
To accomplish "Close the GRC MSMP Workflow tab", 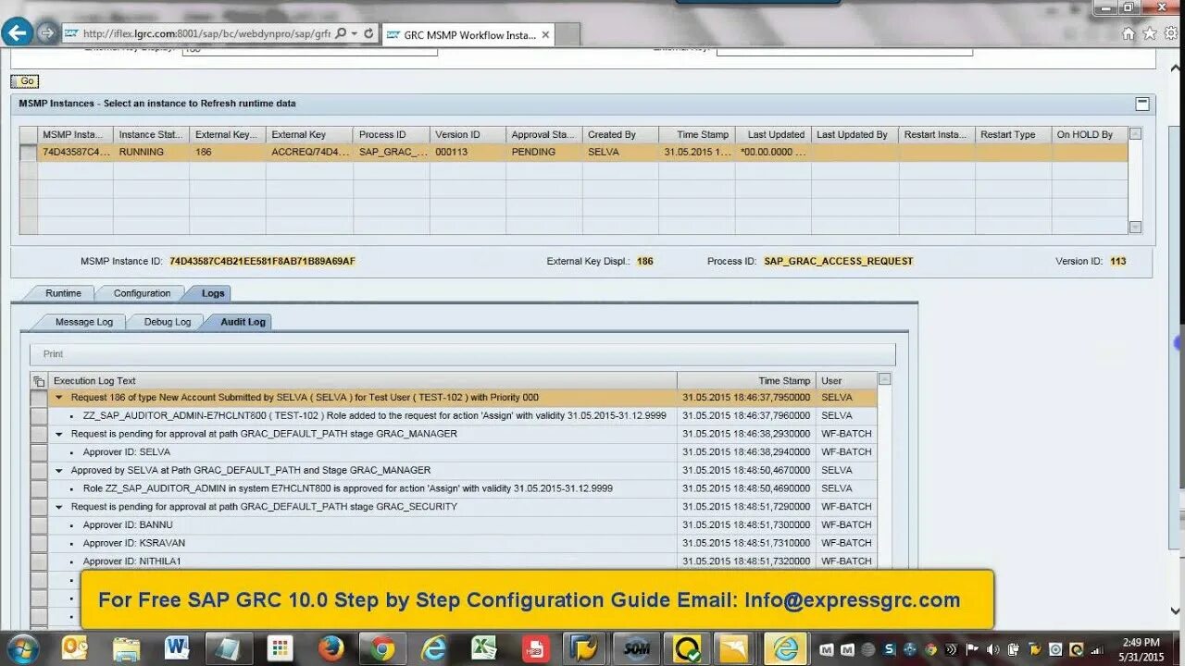I will point(546,35).
